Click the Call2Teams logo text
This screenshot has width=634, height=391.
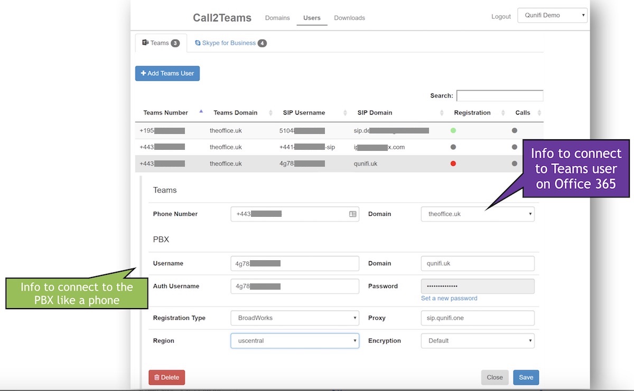[x=222, y=18]
